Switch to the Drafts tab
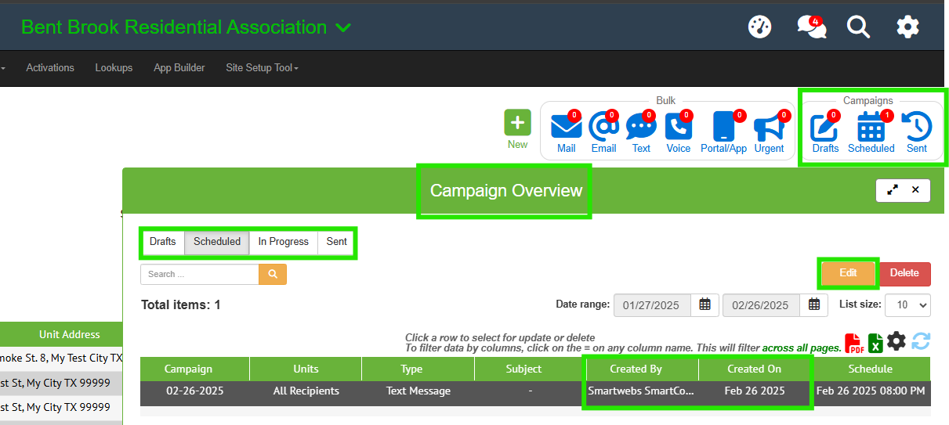 [163, 242]
